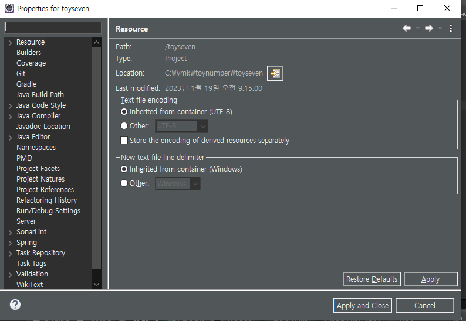Open the Git properties page
The image size is (466, 321).
(21, 74)
